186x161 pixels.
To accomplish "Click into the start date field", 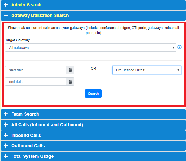I will click(36, 70).
